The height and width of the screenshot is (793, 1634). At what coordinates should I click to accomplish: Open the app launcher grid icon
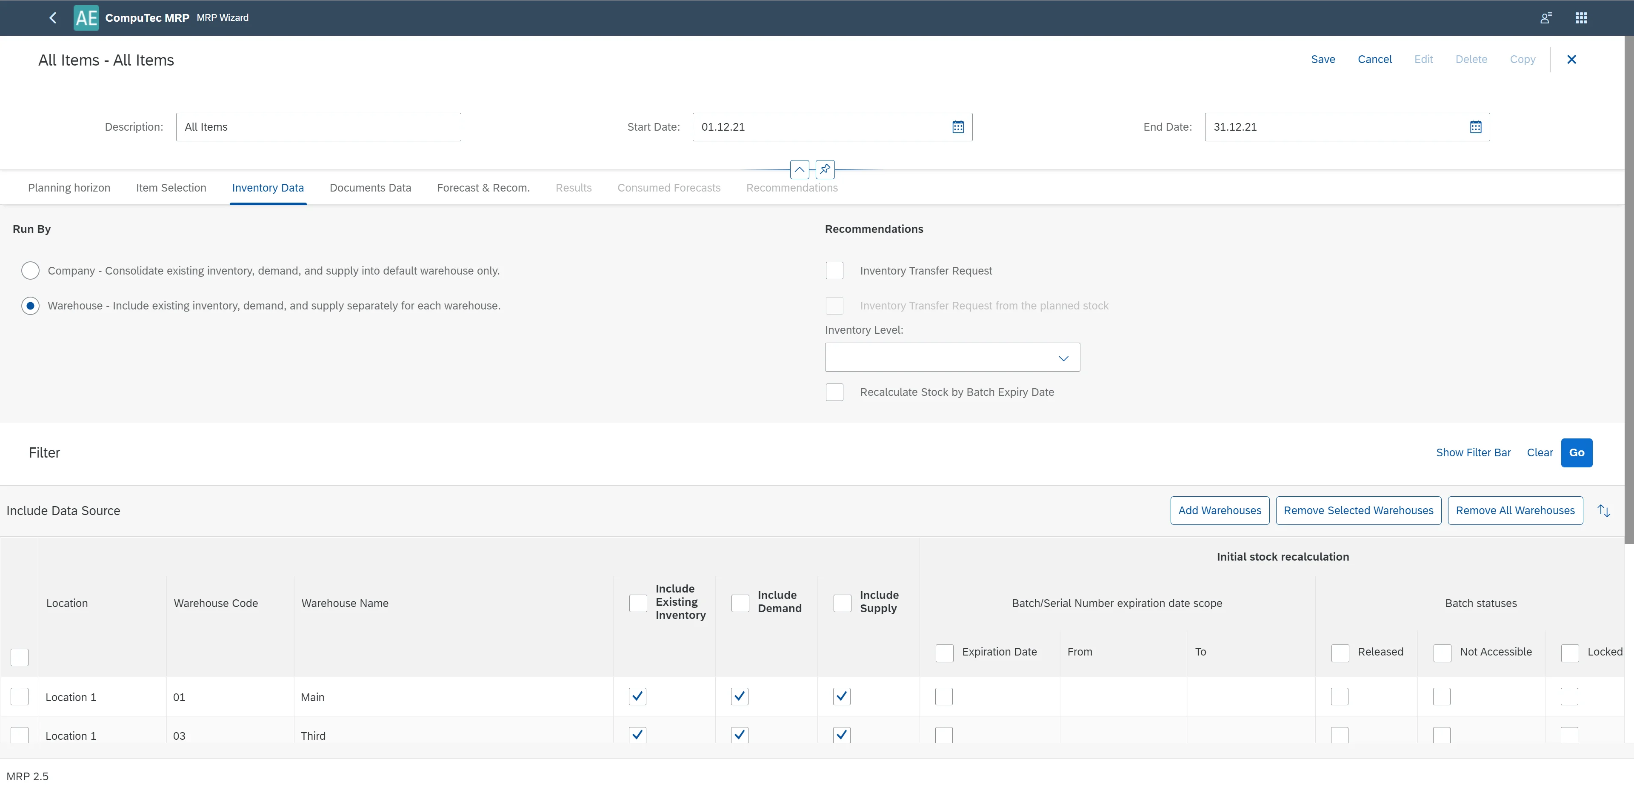(x=1581, y=18)
